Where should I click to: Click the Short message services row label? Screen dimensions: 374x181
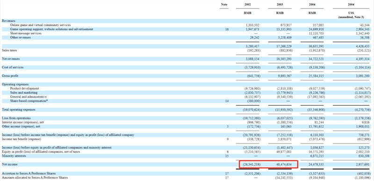[x=26, y=33]
